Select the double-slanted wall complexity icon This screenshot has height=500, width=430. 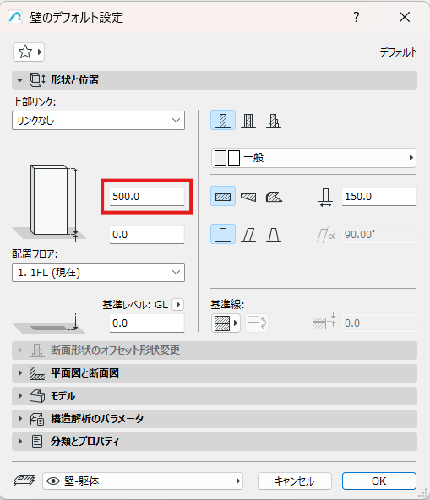tap(274, 234)
